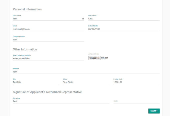
Task: Click the First Name input field
Action: pyautogui.click(x=48, y=19)
